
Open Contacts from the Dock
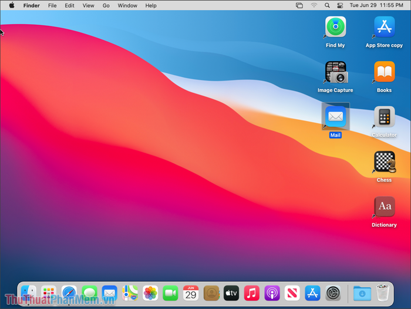[211, 293]
